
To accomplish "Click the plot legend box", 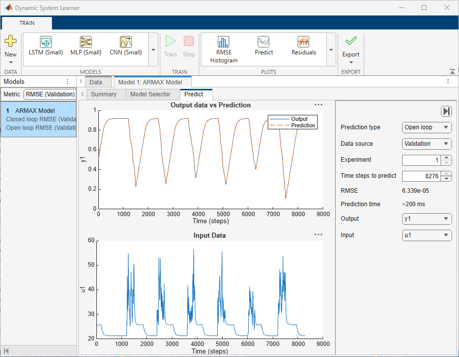I will [x=293, y=122].
